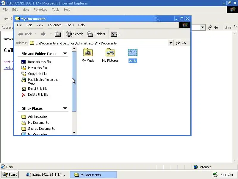This screenshot has height=179, width=238.
Task: Open the File menu in My Documents
Action: pyautogui.click(x=19, y=25)
